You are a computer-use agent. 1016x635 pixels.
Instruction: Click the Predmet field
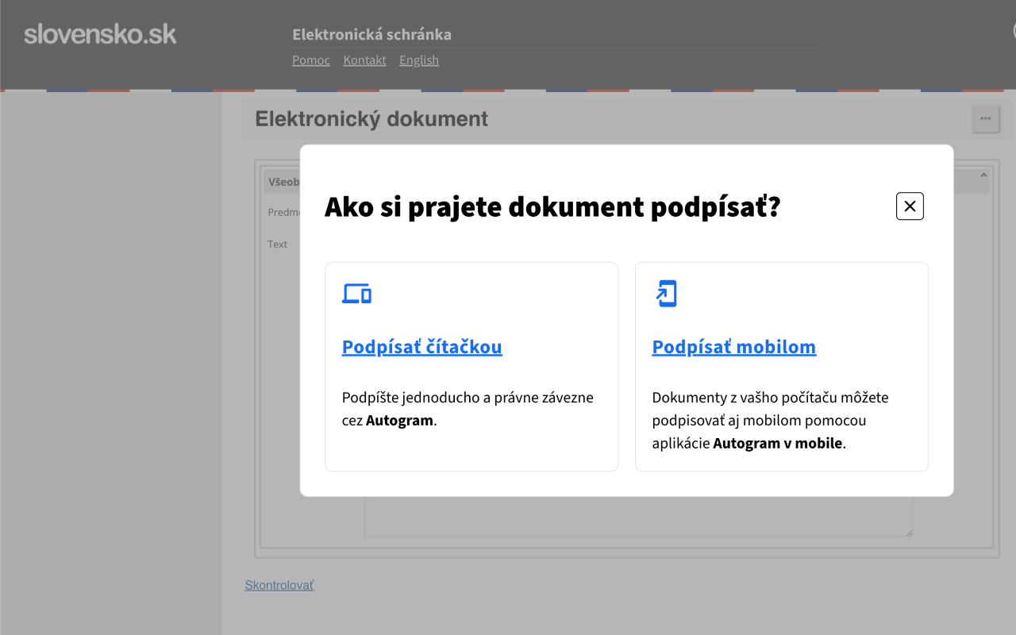[x=286, y=211]
